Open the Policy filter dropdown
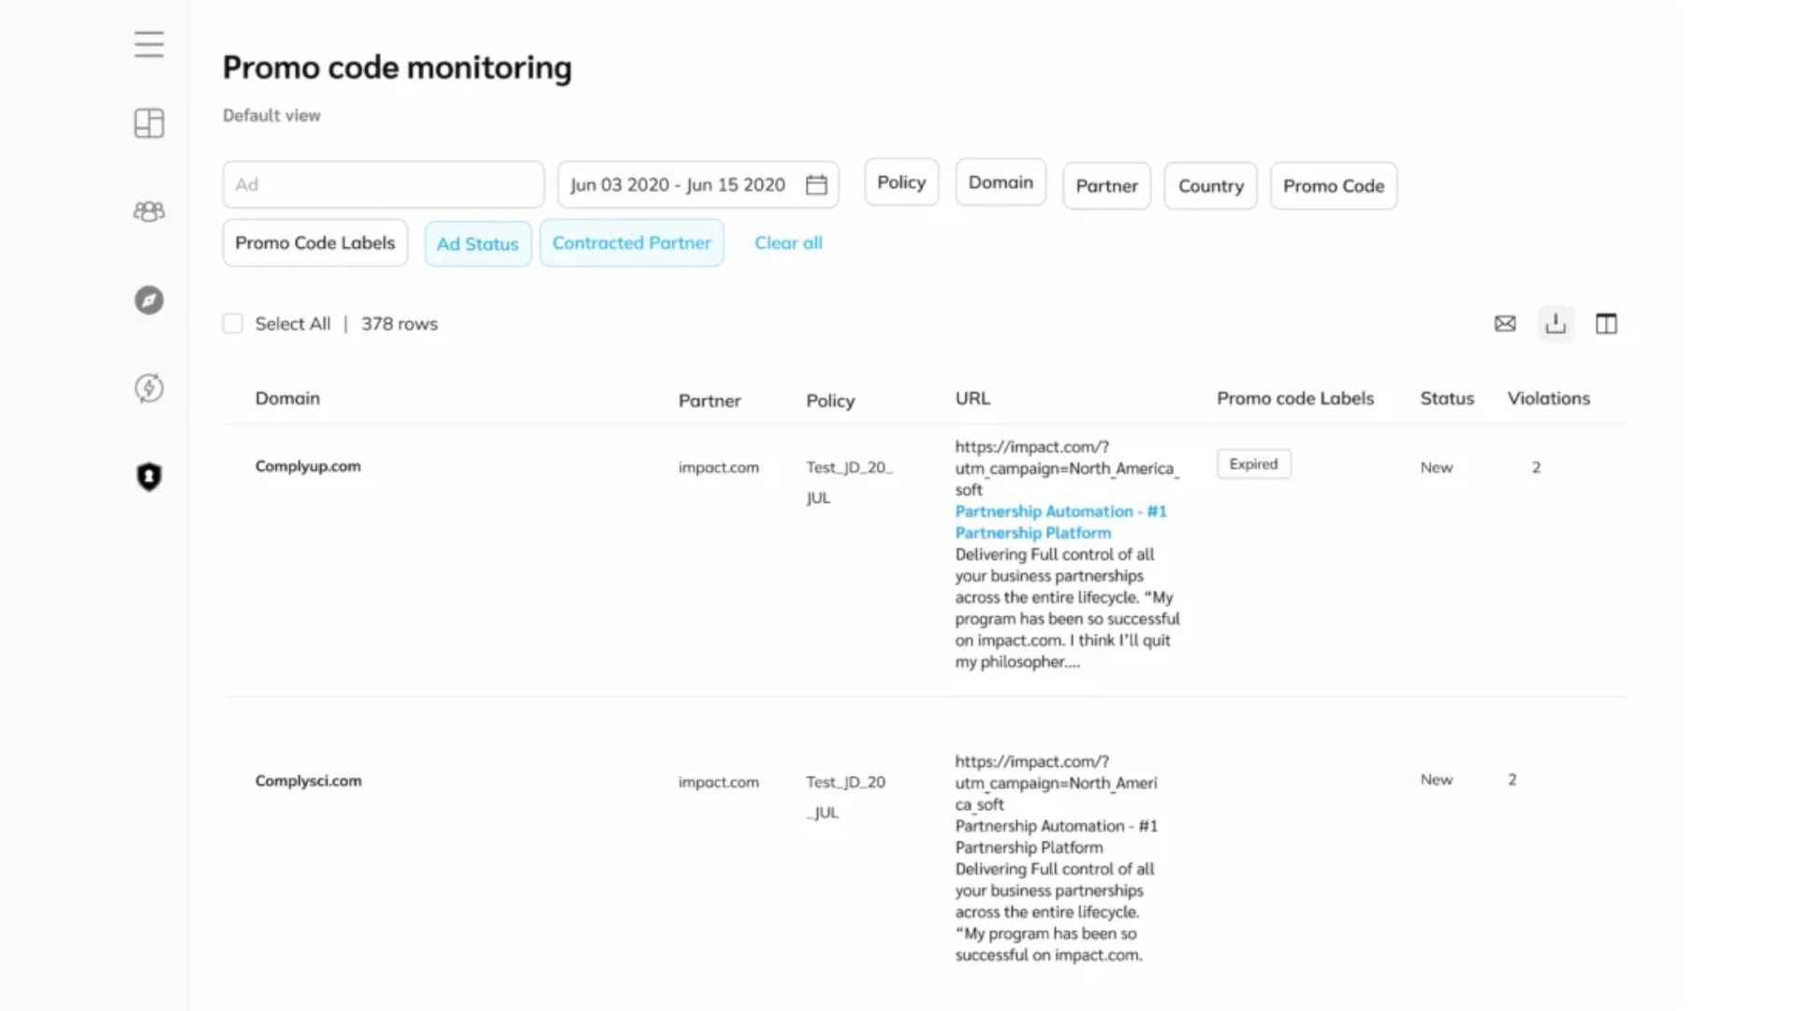Viewport: 1797px width, 1011px height. (x=900, y=183)
